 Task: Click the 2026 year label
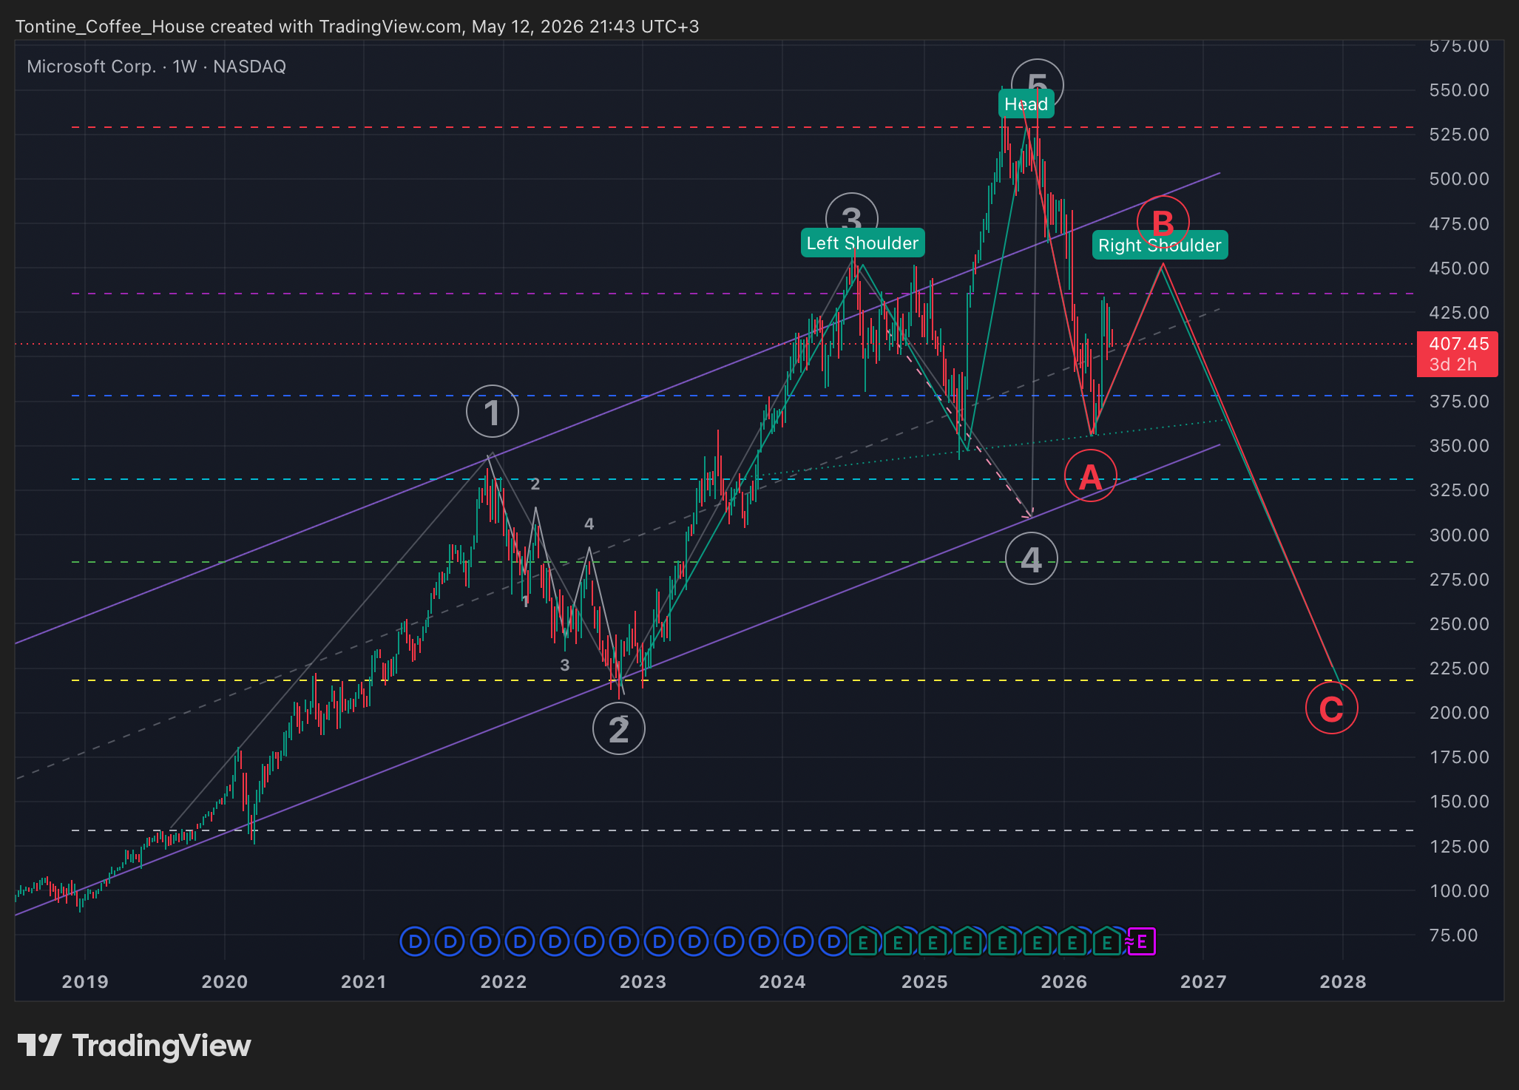pos(1064,982)
